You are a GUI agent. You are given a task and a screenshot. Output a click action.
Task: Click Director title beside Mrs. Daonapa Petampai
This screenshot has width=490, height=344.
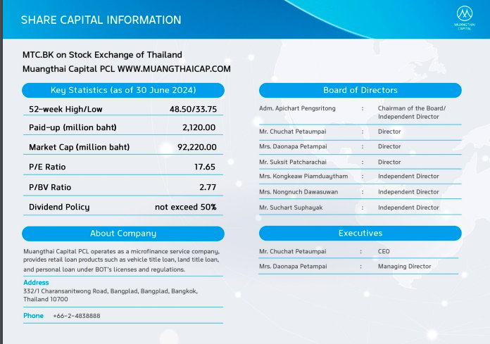point(389,146)
